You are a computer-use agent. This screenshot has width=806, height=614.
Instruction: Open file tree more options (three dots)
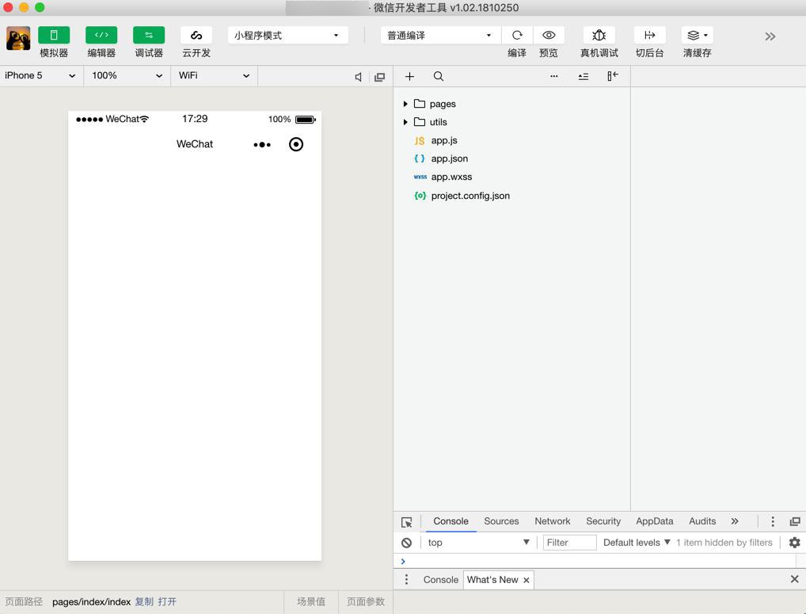(553, 76)
